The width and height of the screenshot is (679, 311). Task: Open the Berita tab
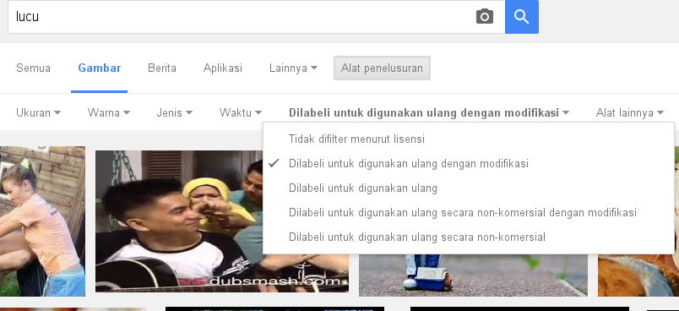point(162,68)
